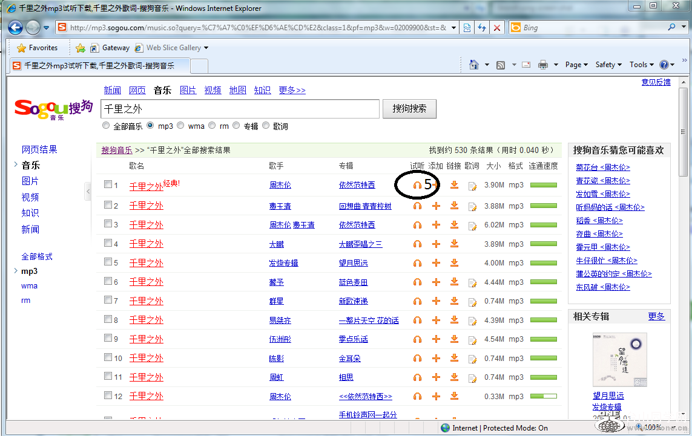Viewport: 692px width, 436px height.
Task: Stop page loading with the red X icon
Action: (497, 28)
